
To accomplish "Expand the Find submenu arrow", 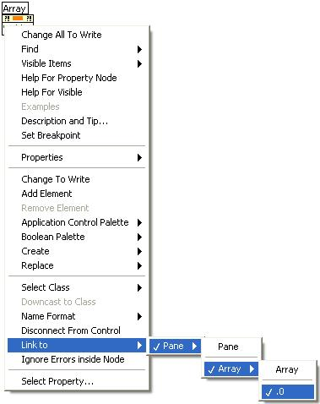I will 139,49.
